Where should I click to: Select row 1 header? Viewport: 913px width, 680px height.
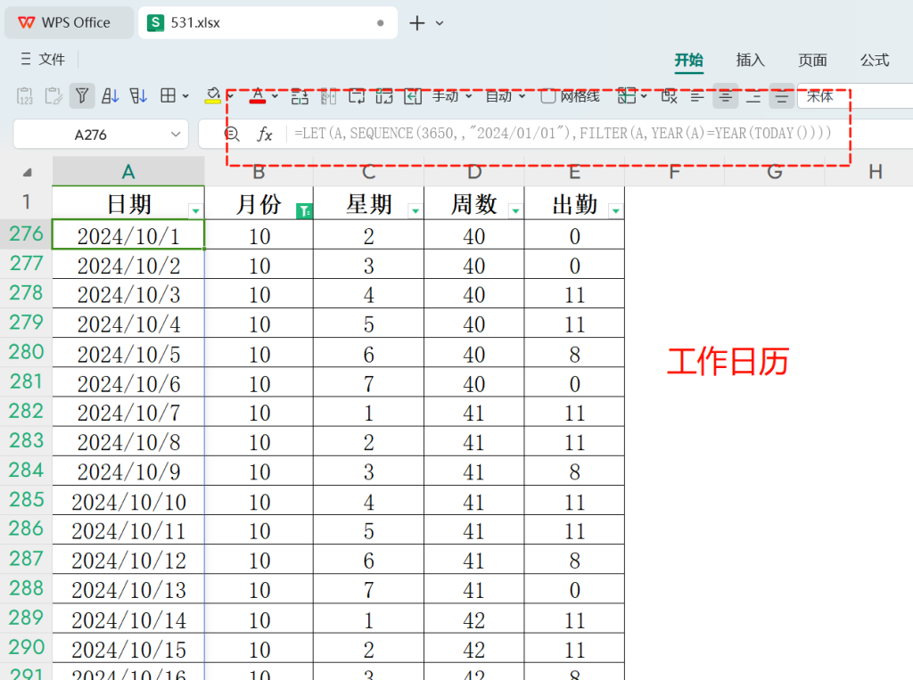click(x=26, y=202)
